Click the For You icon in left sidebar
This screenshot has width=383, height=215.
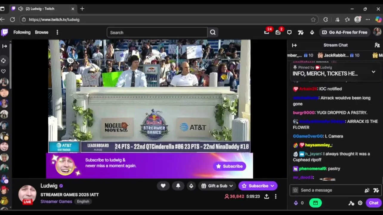(x=4, y=61)
